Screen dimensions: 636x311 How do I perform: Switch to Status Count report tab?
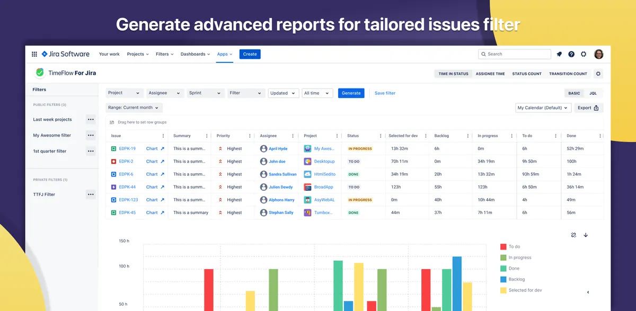point(527,74)
